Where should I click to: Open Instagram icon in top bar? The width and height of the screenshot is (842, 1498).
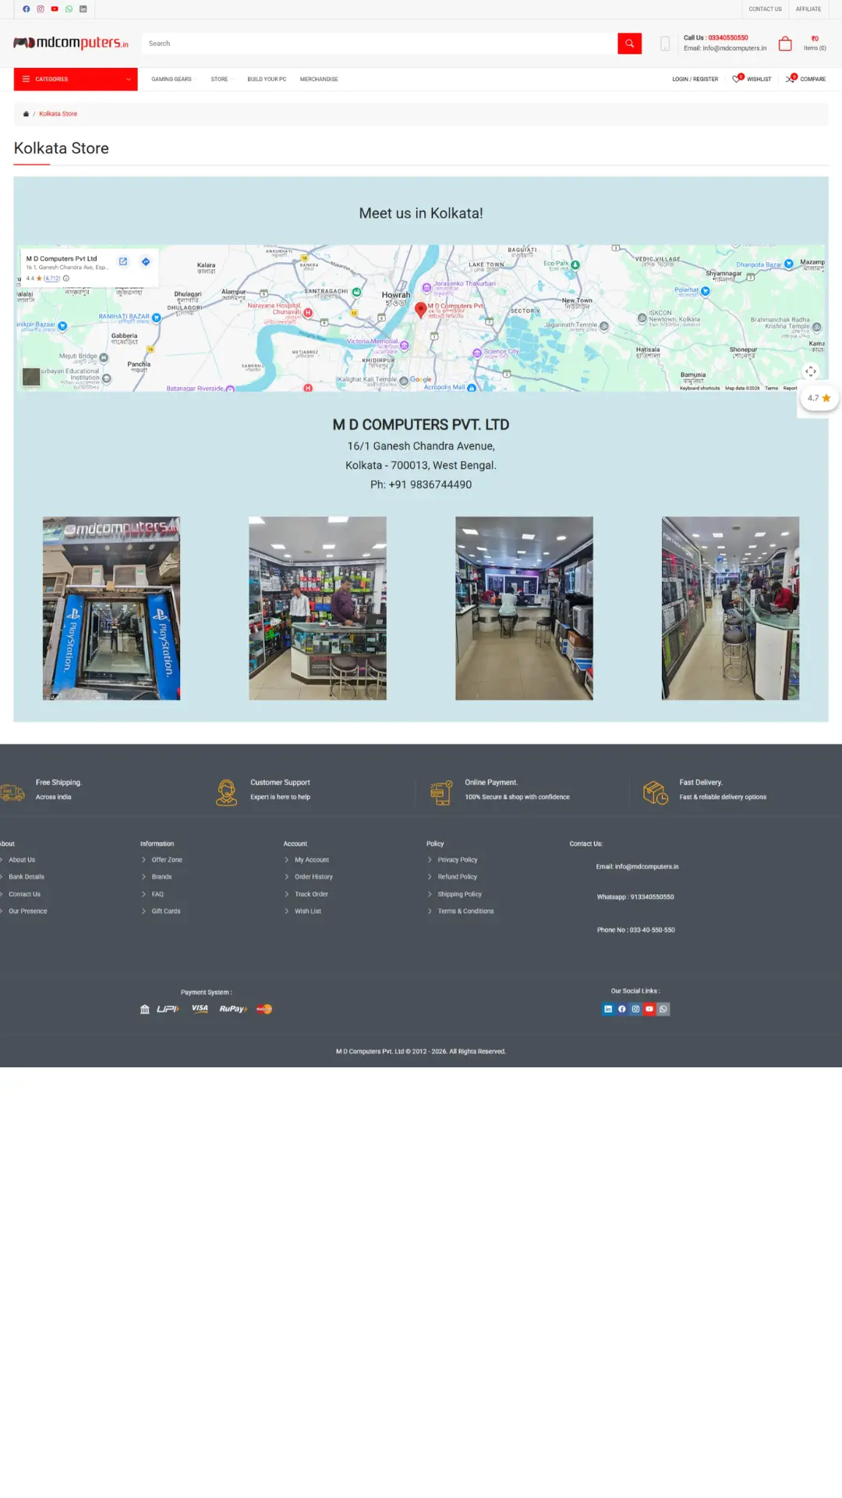41,9
